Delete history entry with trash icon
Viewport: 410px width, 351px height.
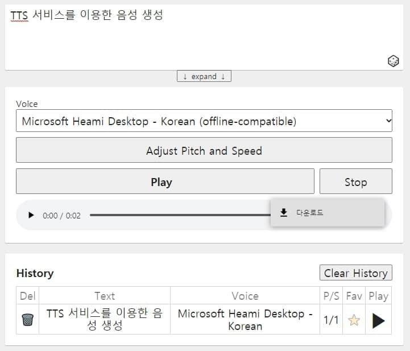pos(27,320)
